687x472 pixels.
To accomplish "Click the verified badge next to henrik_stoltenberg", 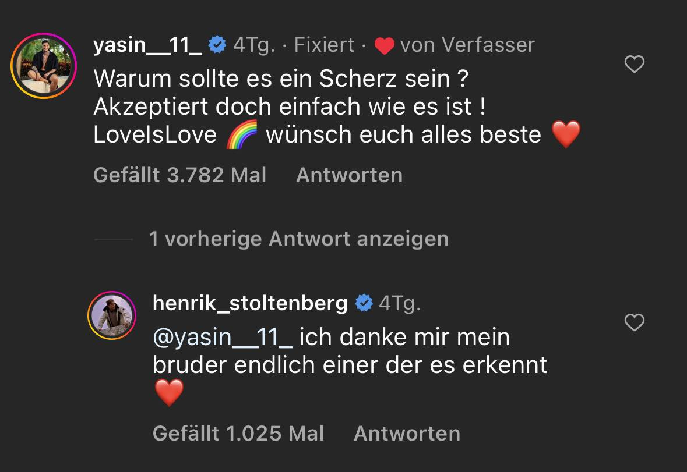I will [x=364, y=303].
